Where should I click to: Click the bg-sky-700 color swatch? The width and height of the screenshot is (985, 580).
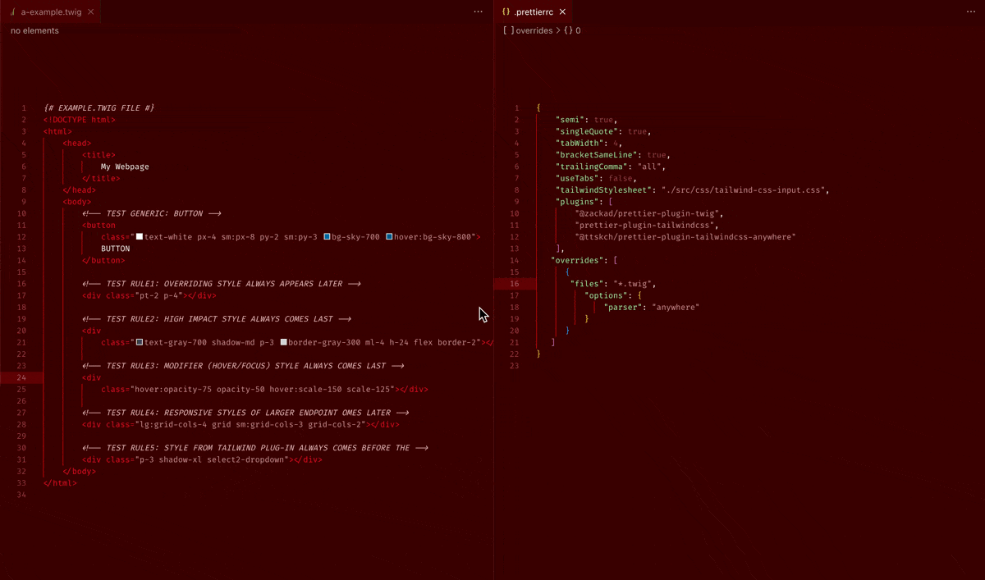tap(328, 237)
